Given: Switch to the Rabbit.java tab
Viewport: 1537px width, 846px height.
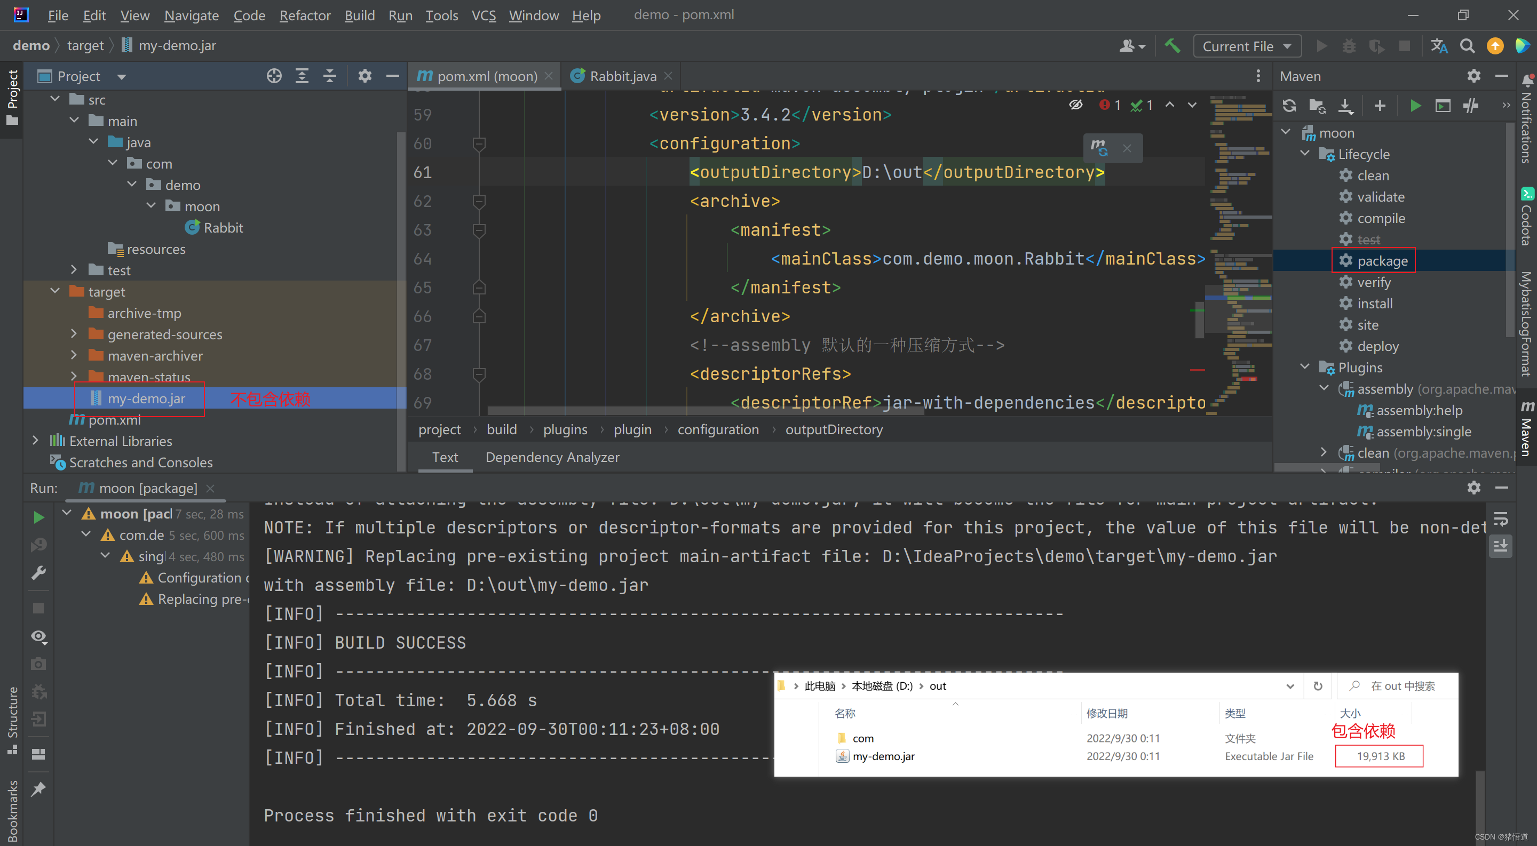Looking at the screenshot, I should (622, 76).
